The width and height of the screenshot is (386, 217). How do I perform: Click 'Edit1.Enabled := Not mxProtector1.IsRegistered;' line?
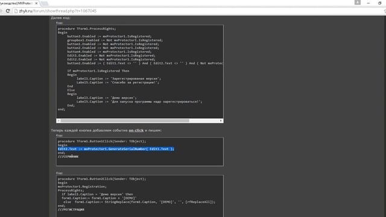coord(111,55)
